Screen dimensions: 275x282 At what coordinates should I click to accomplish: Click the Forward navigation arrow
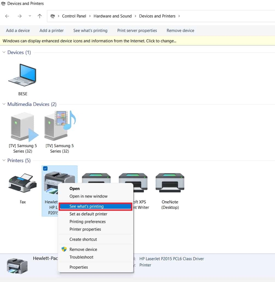(20, 16)
